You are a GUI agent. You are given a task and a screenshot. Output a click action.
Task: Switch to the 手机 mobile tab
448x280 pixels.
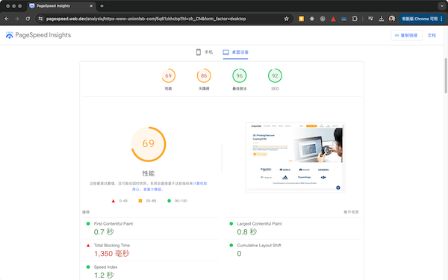tap(205, 52)
